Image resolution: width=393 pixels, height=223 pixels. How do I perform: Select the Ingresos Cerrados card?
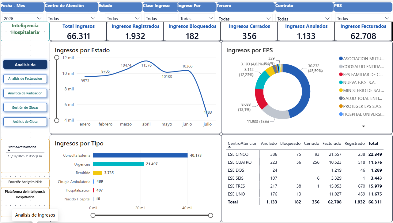249,31
